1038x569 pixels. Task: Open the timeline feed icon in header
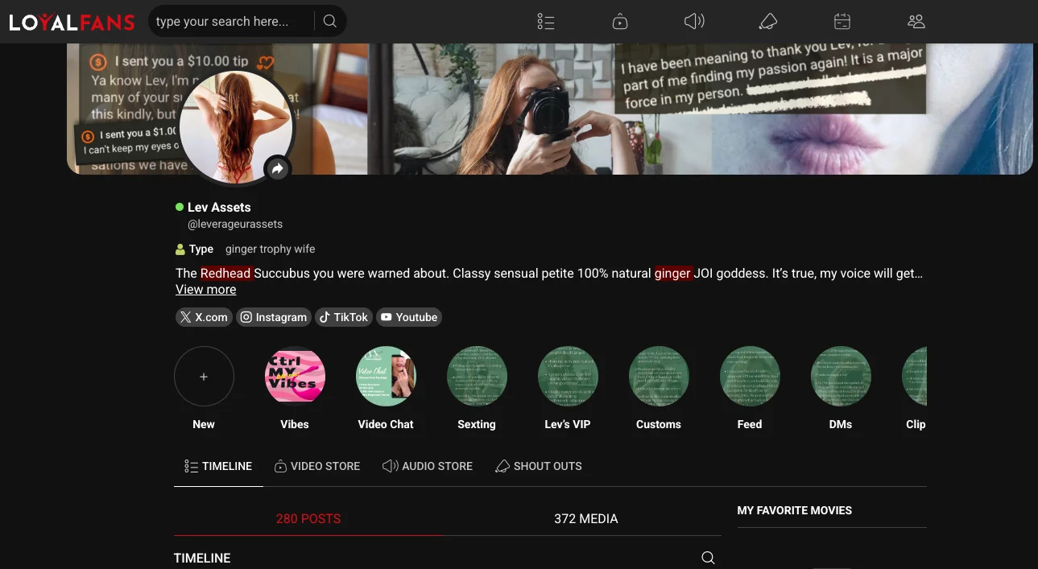point(546,22)
